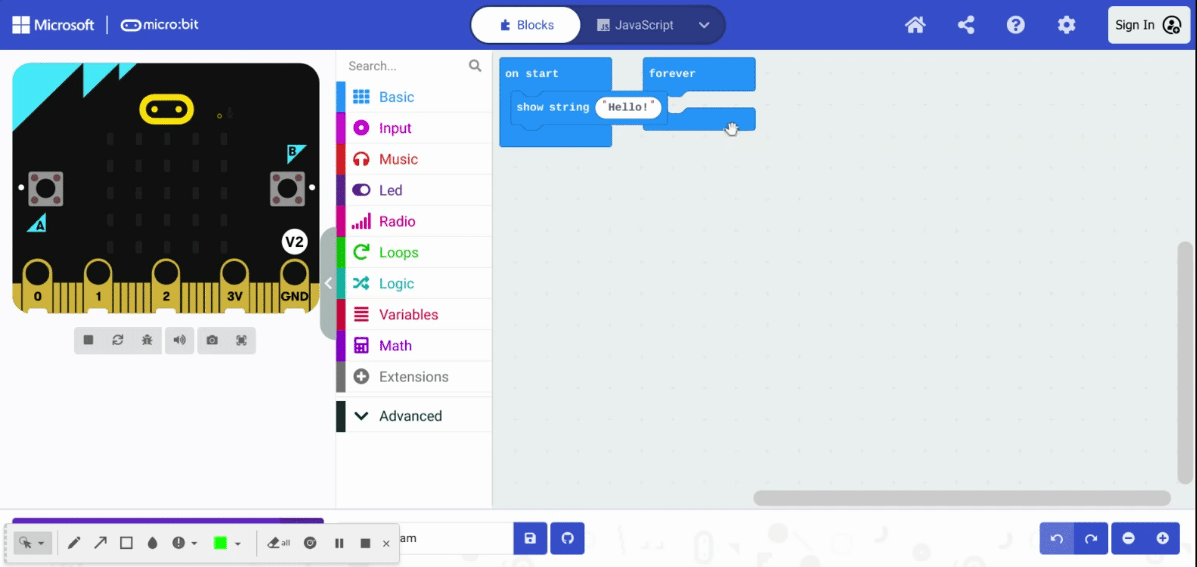Image resolution: width=1197 pixels, height=567 pixels.
Task: Switch to the JavaScript editor
Action: [635, 25]
